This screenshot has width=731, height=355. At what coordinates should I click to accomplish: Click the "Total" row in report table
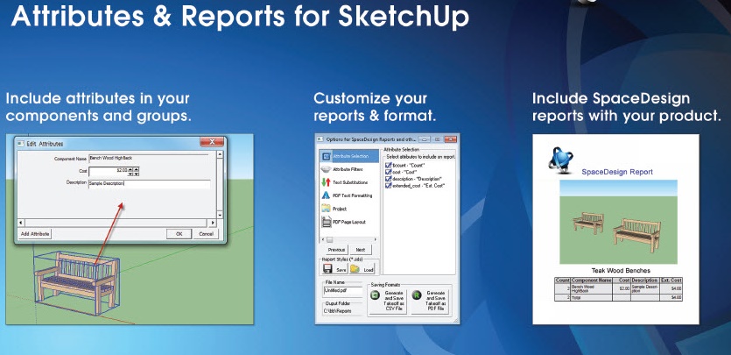pos(618,297)
